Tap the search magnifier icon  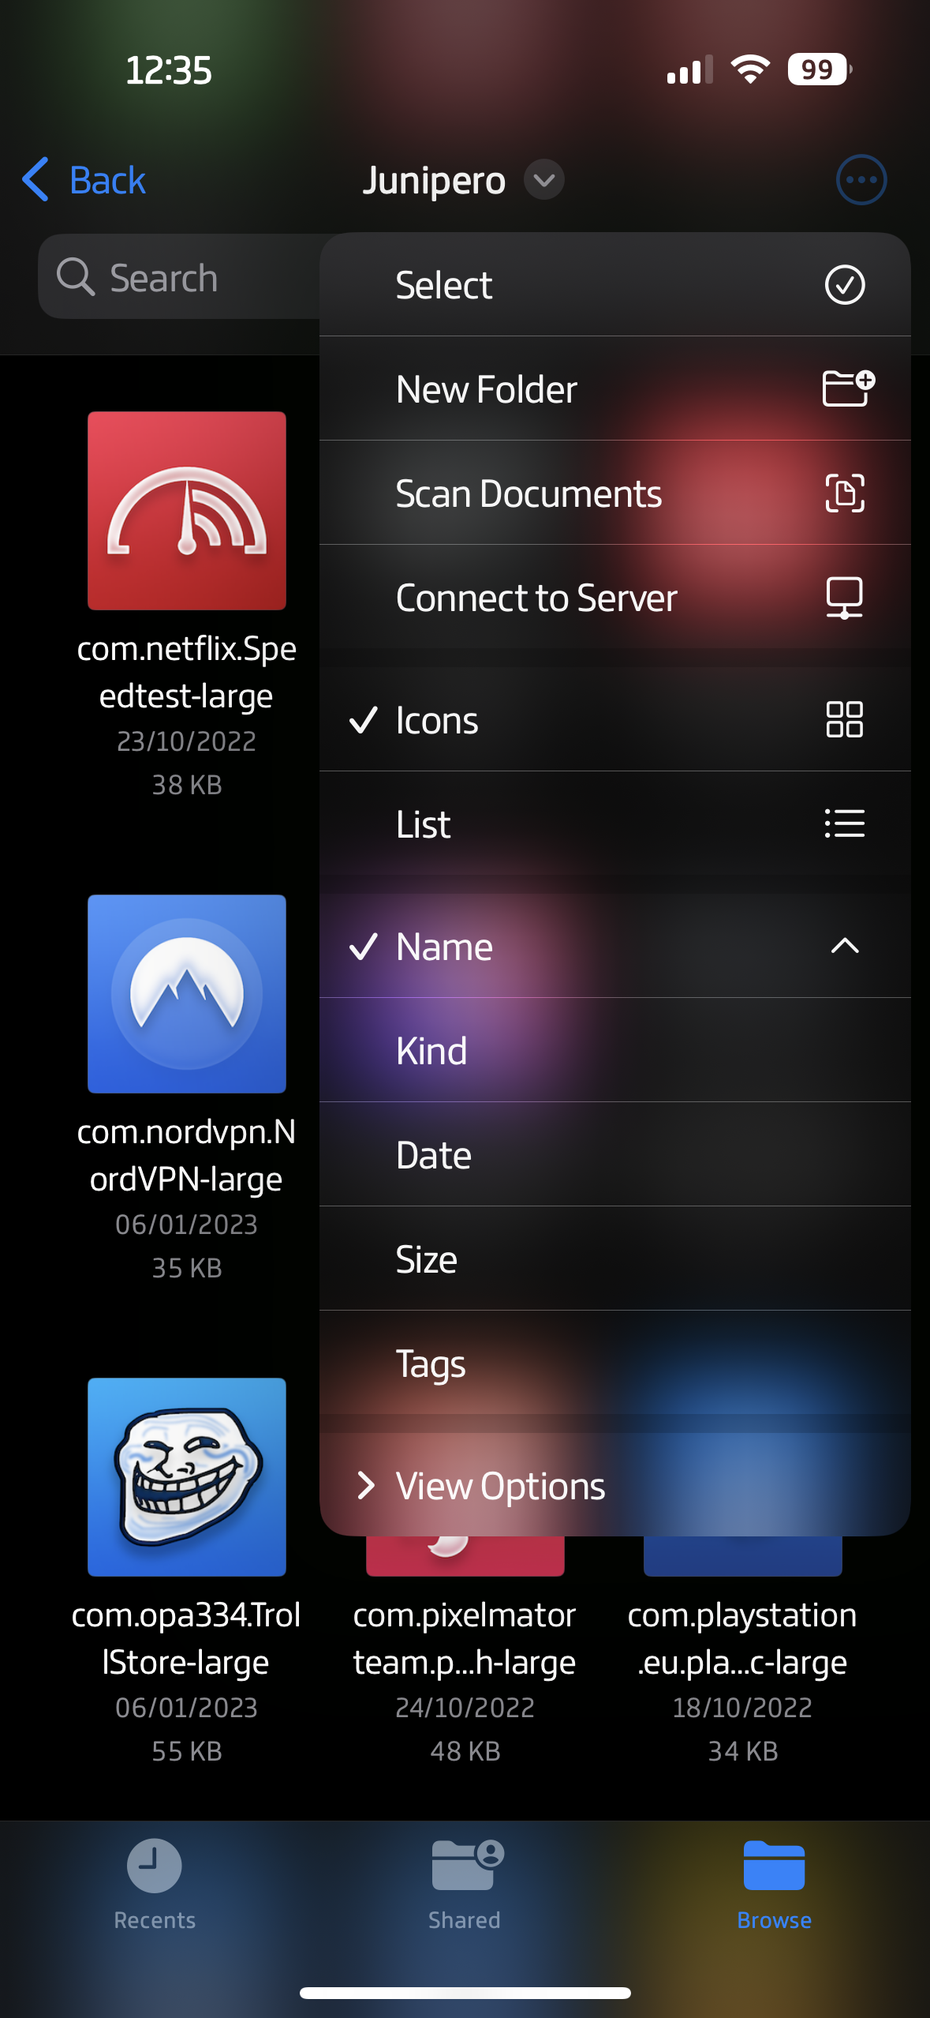(x=76, y=277)
